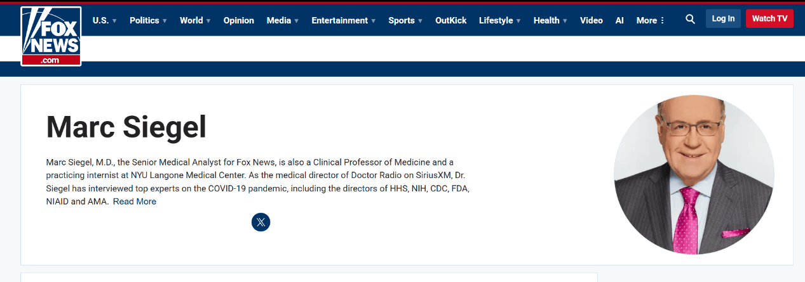805x282 pixels.
Task: Open the More menu
Action: (650, 20)
